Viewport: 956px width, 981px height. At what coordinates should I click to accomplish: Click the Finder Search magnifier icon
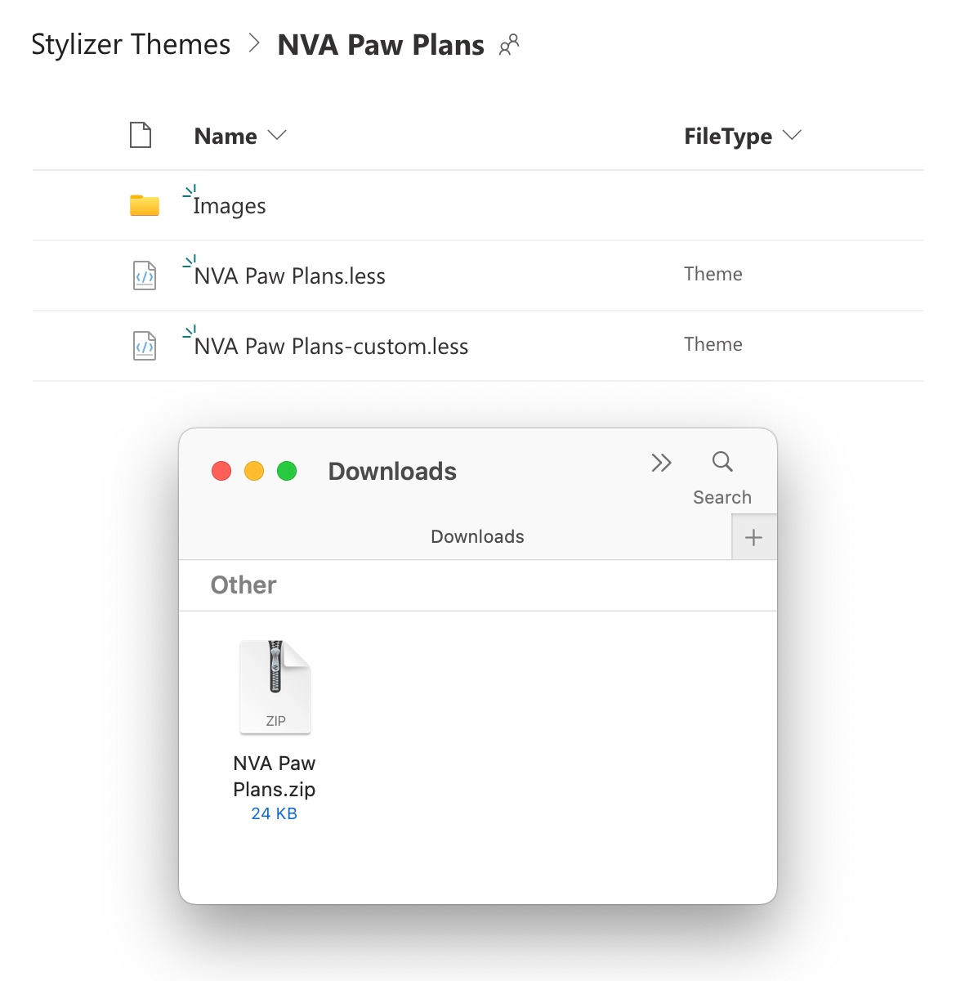(x=722, y=462)
